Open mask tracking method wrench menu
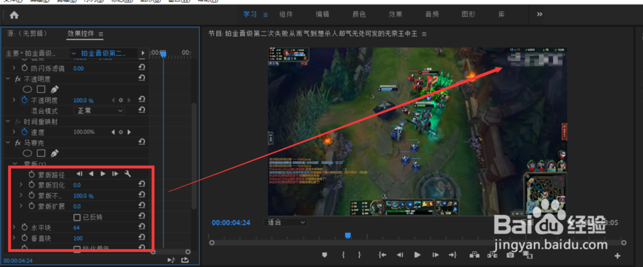Image resolution: width=643 pixels, height=267 pixels. (x=127, y=174)
